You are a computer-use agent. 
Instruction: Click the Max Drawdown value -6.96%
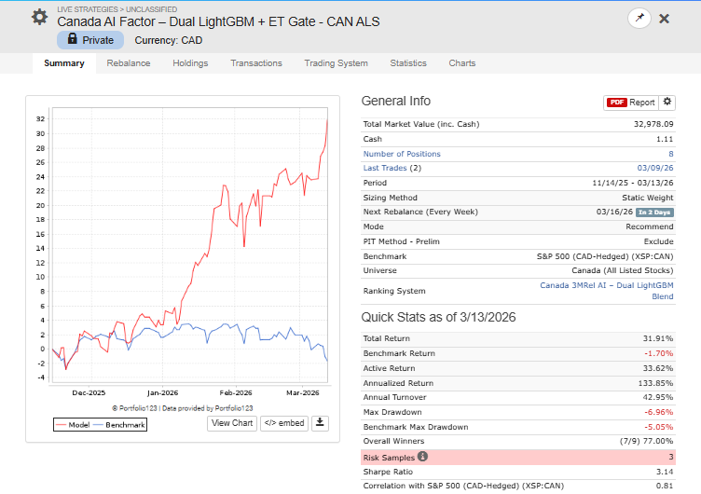coord(658,412)
